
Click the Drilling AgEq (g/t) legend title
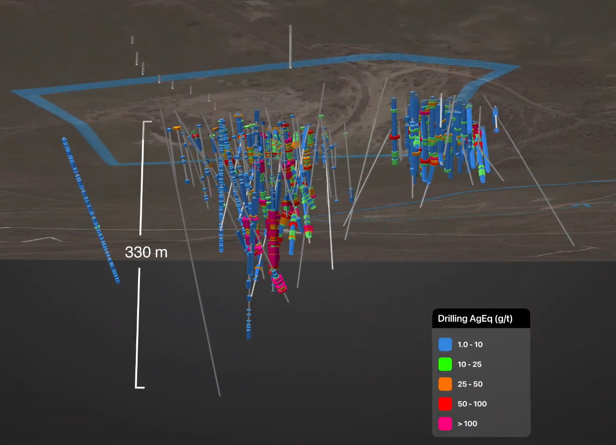point(475,319)
